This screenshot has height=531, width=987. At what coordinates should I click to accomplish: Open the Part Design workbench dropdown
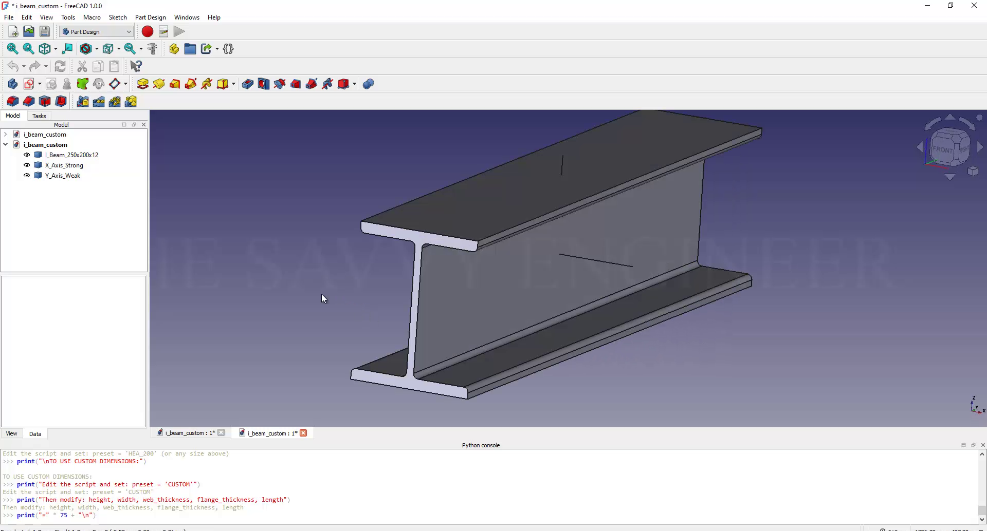(x=96, y=32)
